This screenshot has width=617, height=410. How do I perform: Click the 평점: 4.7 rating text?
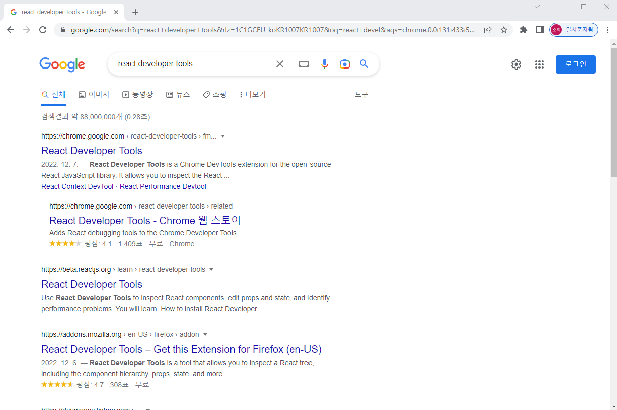click(x=90, y=385)
